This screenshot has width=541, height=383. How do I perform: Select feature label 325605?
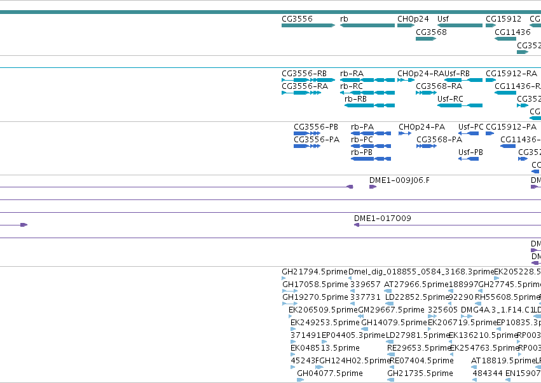click(442, 310)
